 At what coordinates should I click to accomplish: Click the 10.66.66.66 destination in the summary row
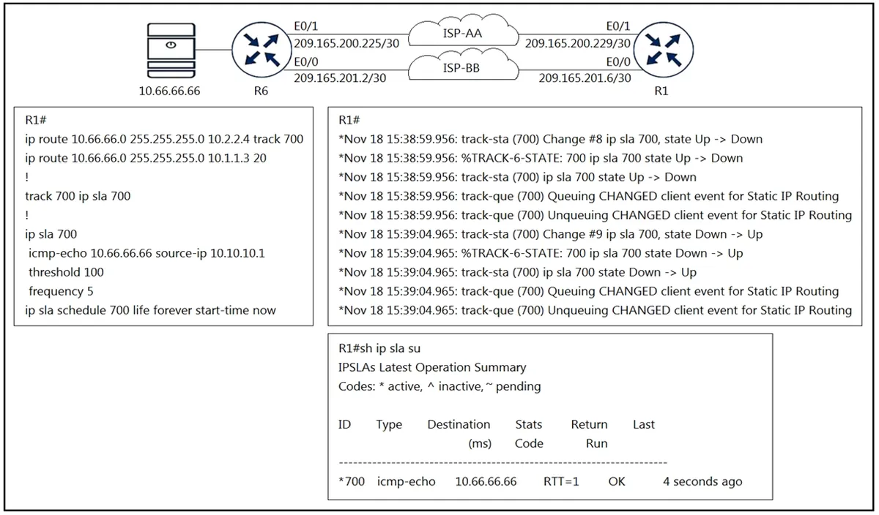tap(486, 481)
